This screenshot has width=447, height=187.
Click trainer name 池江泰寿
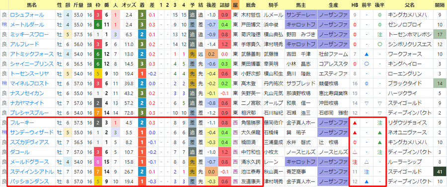tap(251, 172)
